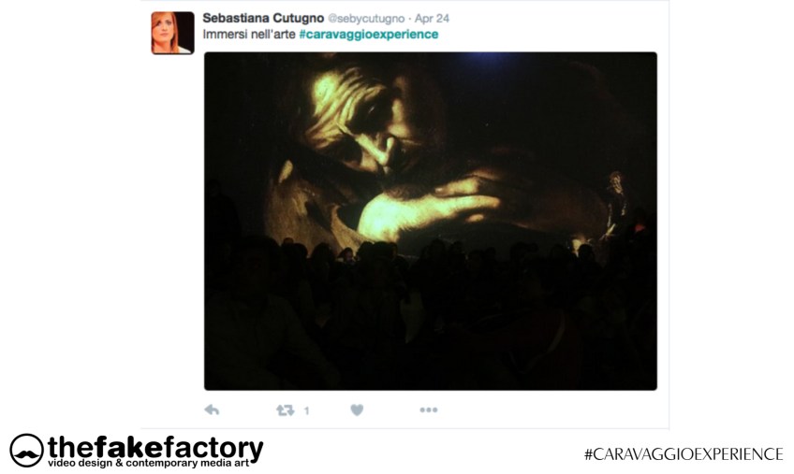The height and width of the screenshot is (474, 794).
Task: Open the more options ellipsis
Action: point(429,409)
